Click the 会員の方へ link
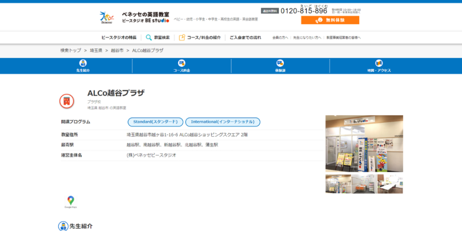This screenshot has width=462, height=231. [280, 38]
